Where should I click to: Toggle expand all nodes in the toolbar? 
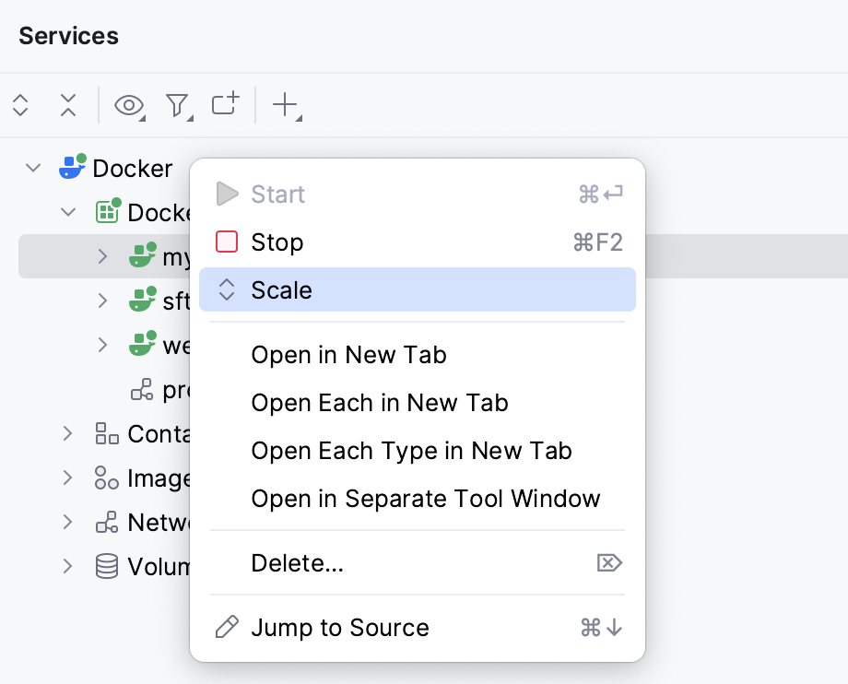click(19, 105)
